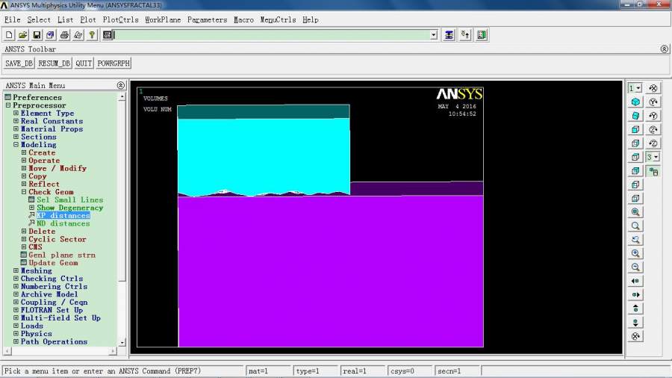Collapse the ANSYS Main Menu panel button
This screenshot has width=672, height=378.
tap(120, 85)
